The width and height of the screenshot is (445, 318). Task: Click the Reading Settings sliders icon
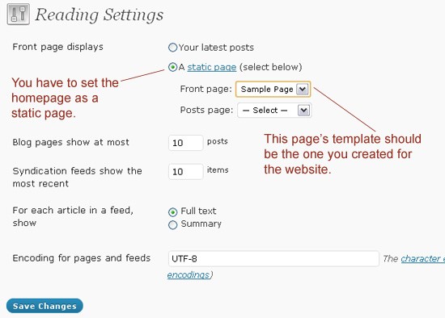(18, 15)
